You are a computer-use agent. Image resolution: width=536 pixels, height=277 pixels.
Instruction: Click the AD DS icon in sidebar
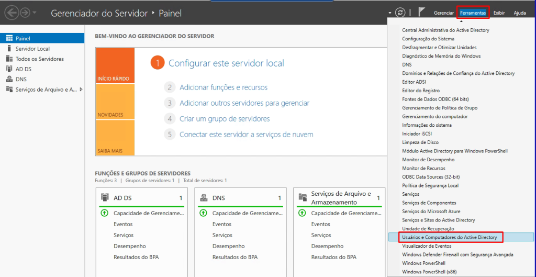point(9,69)
